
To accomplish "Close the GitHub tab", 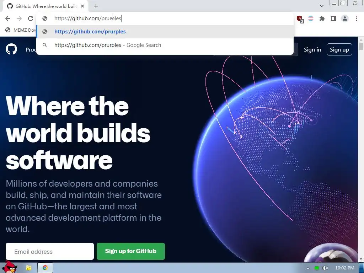I will 82,6.
